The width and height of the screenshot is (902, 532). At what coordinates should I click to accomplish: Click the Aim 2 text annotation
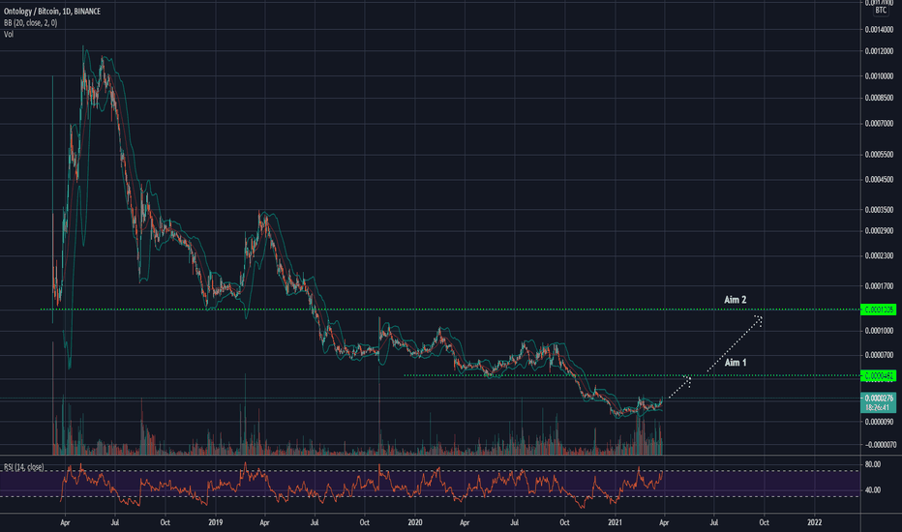[x=736, y=300]
